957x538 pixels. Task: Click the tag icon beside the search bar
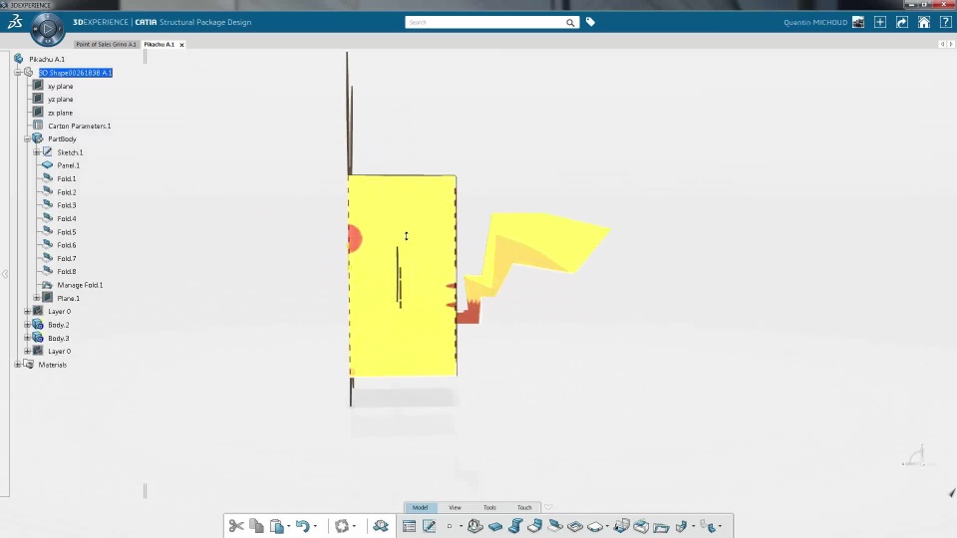pos(590,22)
